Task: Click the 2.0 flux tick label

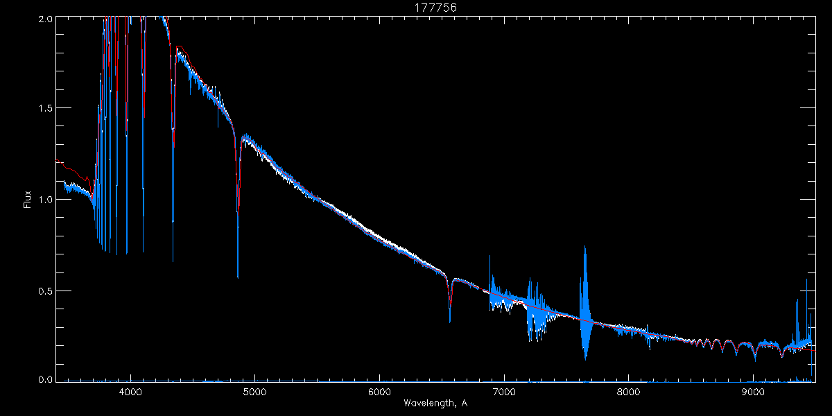Action: [x=46, y=19]
